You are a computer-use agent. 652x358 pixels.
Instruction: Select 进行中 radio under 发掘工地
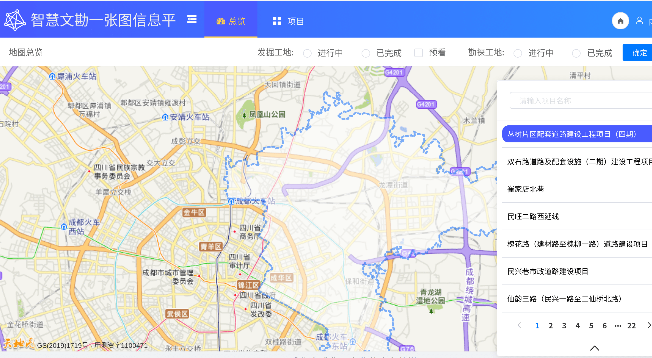click(x=307, y=53)
